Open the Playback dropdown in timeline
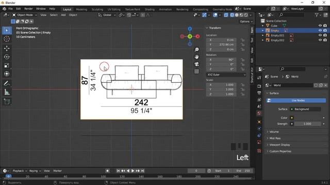The width and height of the screenshot is (330, 185). pyautogui.click(x=20, y=171)
